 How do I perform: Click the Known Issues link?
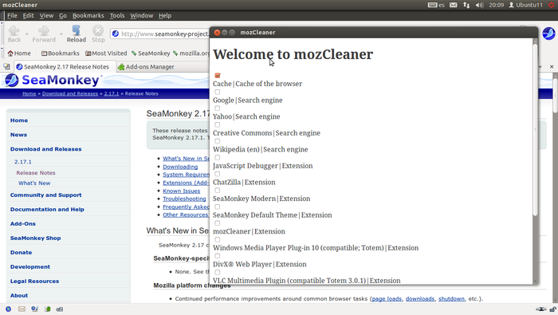[x=182, y=191]
